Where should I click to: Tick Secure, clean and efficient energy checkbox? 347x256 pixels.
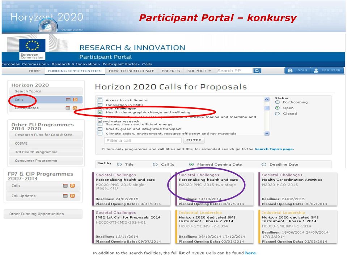(x=100, y=124)
